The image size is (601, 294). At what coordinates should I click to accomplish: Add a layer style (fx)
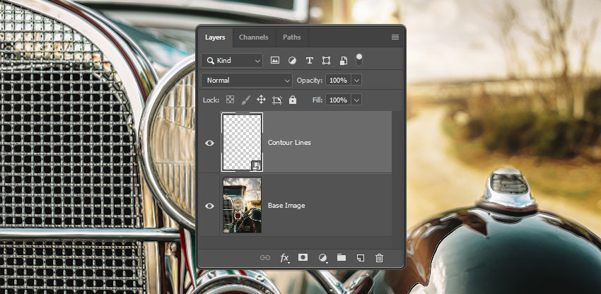(284, 258)
